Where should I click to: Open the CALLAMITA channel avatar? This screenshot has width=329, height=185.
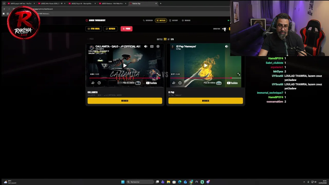[x=92, y=48]
